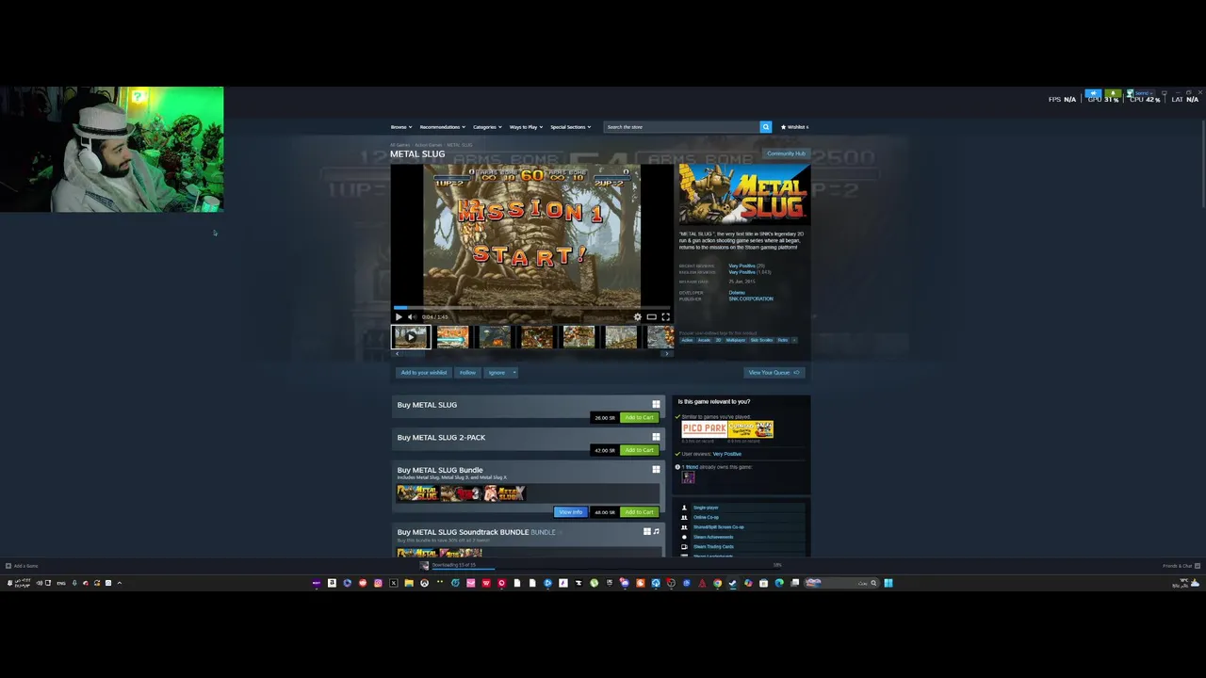This screenshot has width=1206, height=678.
Task: Select the second screenshot thumbnail
Action: [x=452, y=336]
